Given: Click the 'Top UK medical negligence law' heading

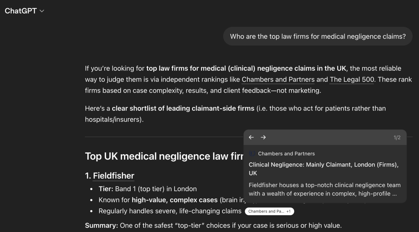Looking at the screenshot, I should [x=164, y=156].
